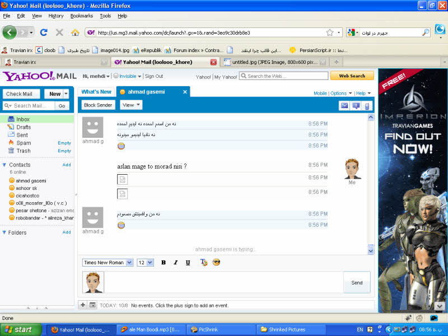The height and width of the screenshot is (336, 448).
Task: Click the Inbox folder icon
Action: pyautogui.click(x=11, y=119)
